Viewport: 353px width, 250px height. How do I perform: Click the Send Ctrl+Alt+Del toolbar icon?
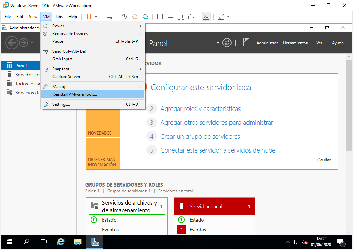[x=109, y=17]
